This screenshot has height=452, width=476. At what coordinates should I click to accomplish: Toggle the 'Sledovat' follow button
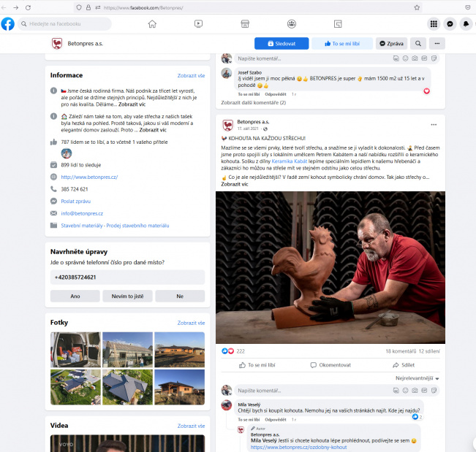pos(282,44)
